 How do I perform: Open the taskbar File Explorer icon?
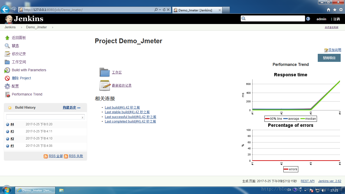(61, 190)
